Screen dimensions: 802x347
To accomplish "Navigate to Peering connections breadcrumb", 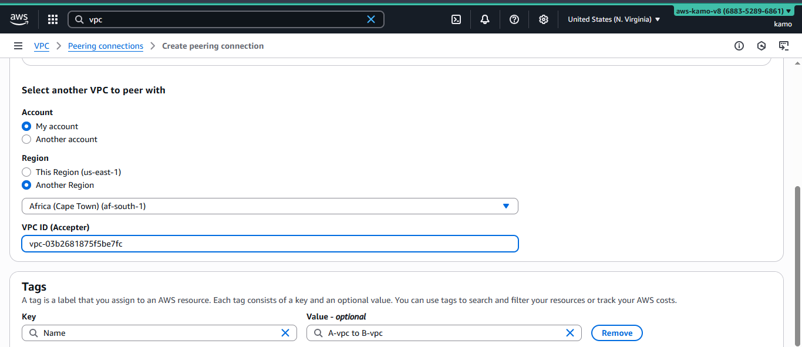I will point(106,46).
